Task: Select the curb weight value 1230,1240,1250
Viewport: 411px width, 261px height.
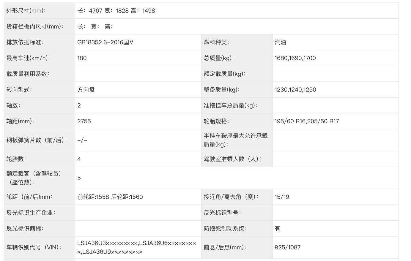Action: (x=295, y=90)
